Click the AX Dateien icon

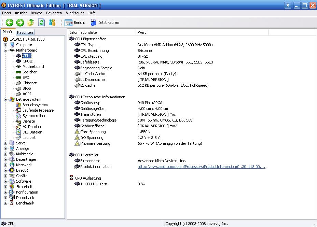18,127
